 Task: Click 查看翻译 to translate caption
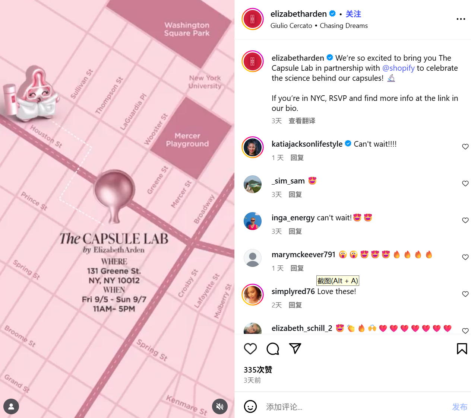(x=302, y=121)
